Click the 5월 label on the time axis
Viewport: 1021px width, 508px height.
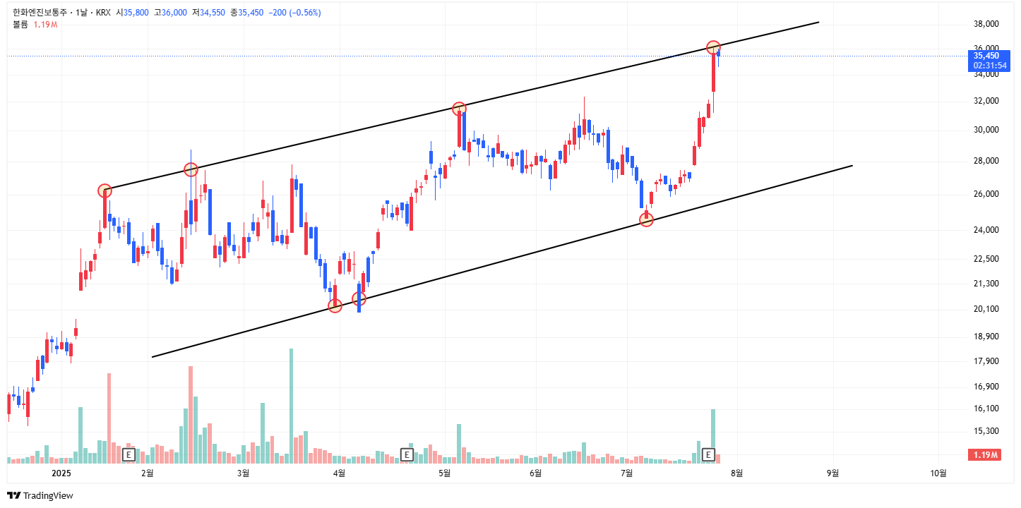pos(445,473)
